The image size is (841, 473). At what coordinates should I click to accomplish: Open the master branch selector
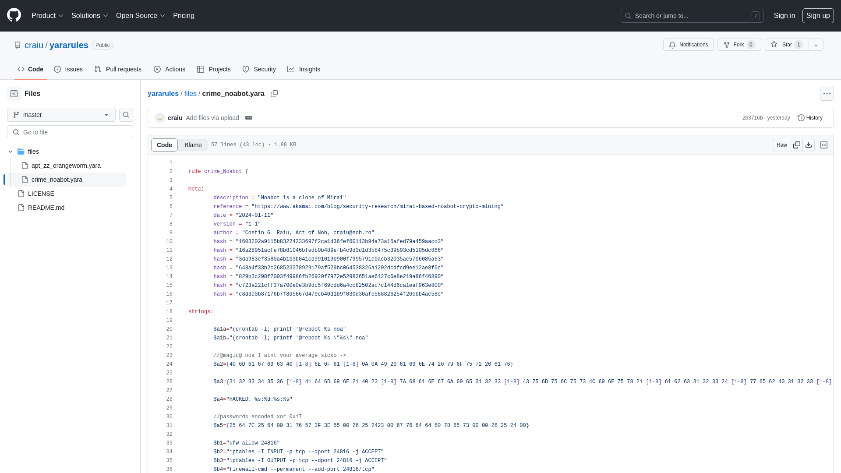coord(61,115)
